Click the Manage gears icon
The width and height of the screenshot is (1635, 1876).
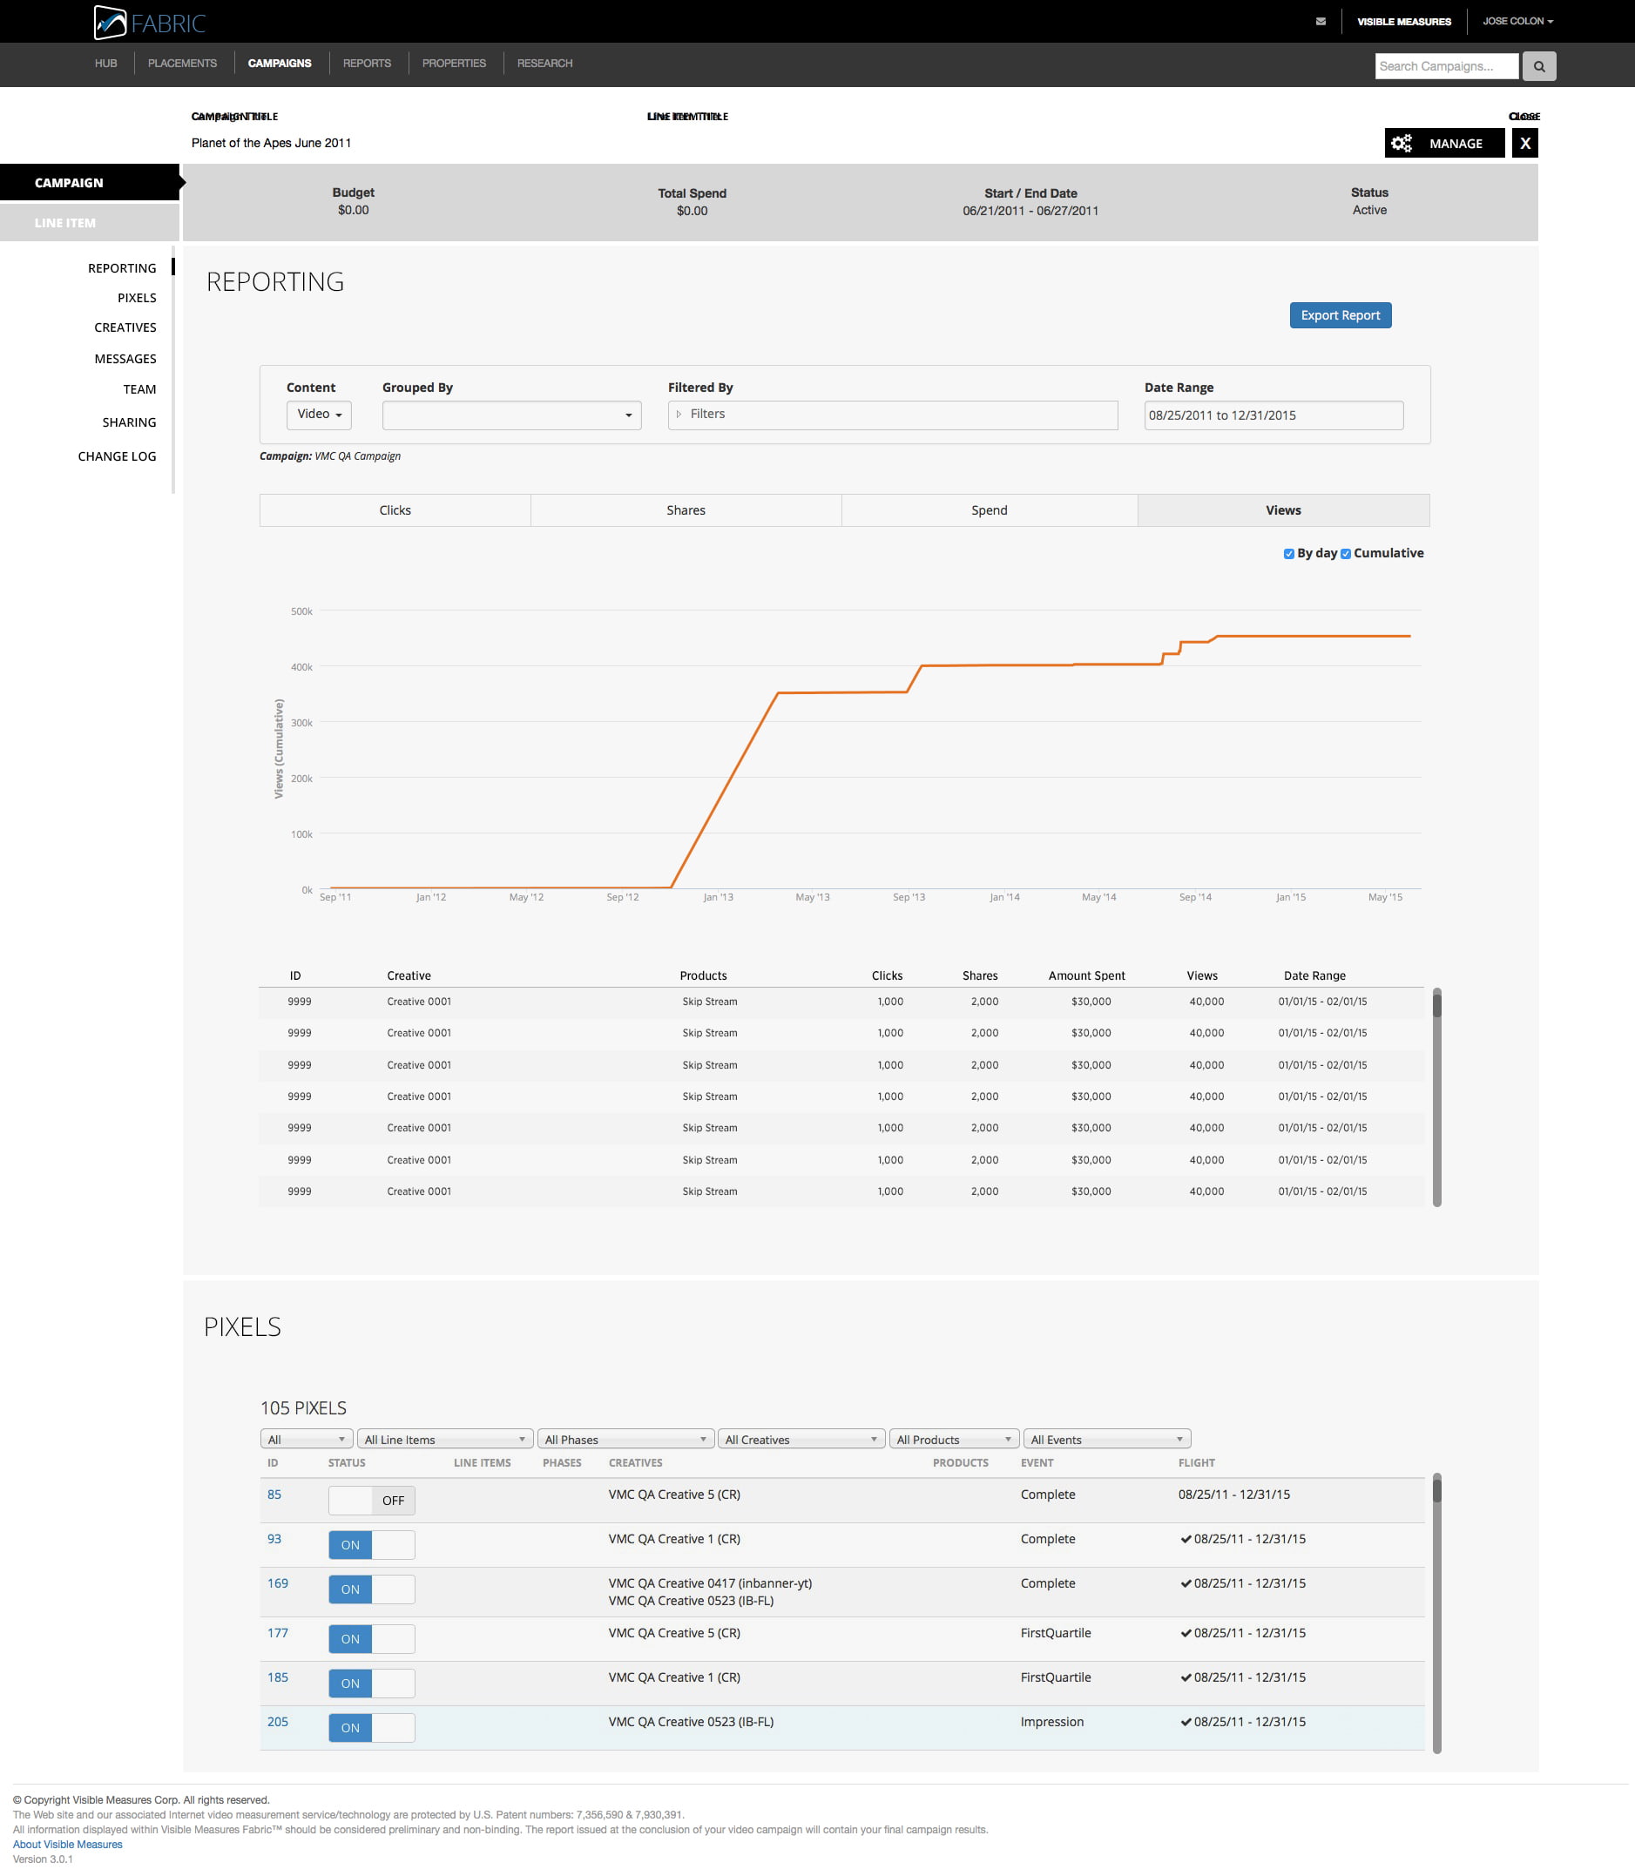[1402, 143]
